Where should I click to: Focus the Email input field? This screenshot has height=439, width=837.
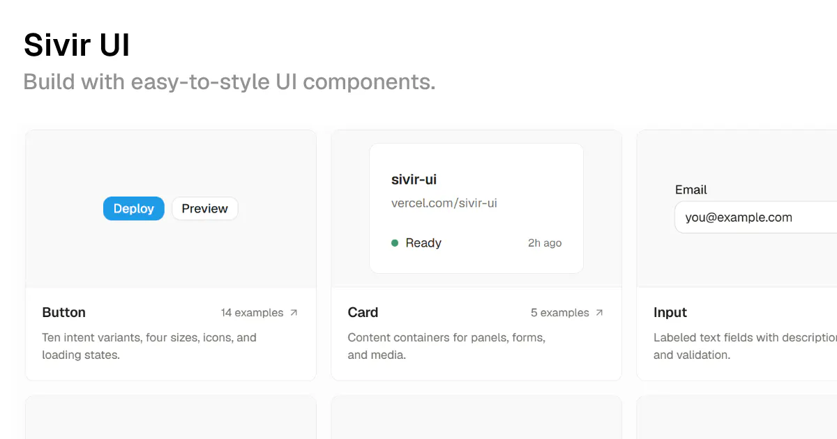click(x=756, y=217)
